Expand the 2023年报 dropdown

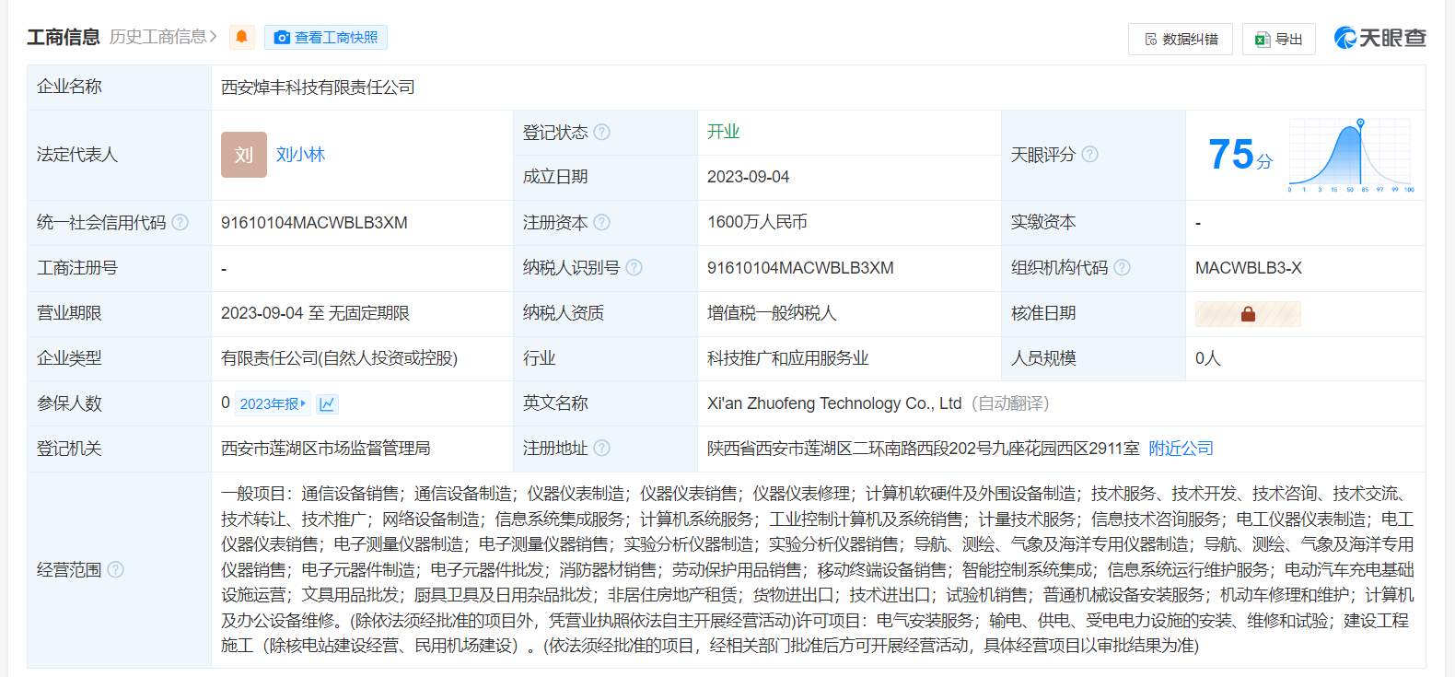274,403
